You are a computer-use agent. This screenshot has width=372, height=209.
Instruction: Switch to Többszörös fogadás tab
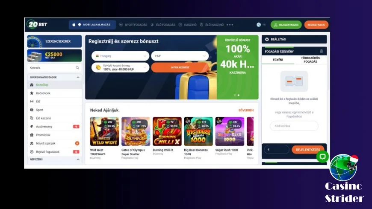(310, 60)
